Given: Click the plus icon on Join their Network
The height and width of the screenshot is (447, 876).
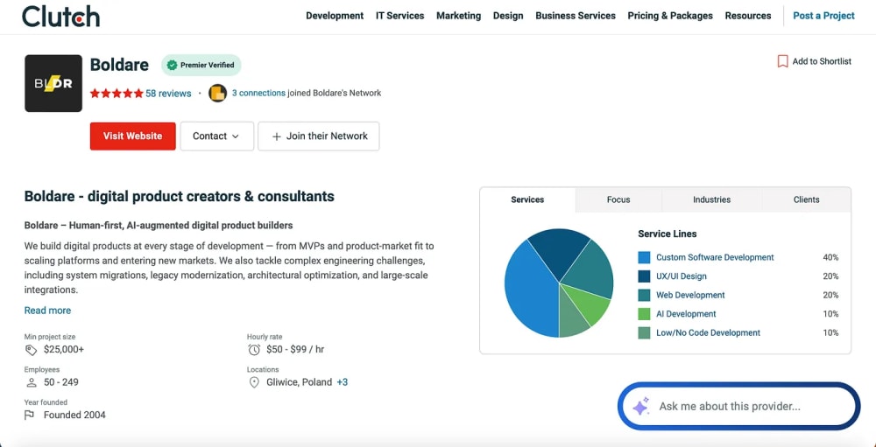Looking at the screenshot, I should tap(276, 136).
